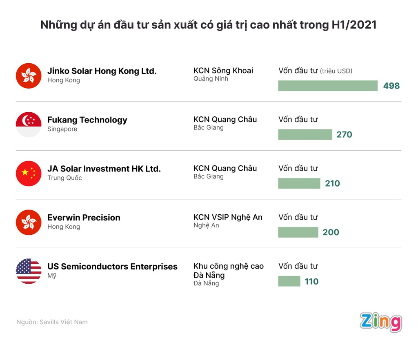The width and height of the screenshot is (418, 345).
Task: Click the Fukang Technology company name
Action: [87, 120]
